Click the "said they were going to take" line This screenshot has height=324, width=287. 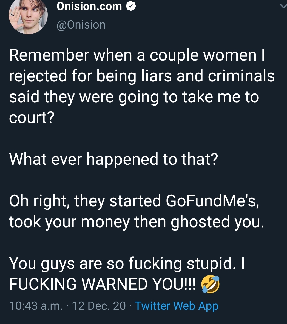pyautogui.click(x=111, y=97)
